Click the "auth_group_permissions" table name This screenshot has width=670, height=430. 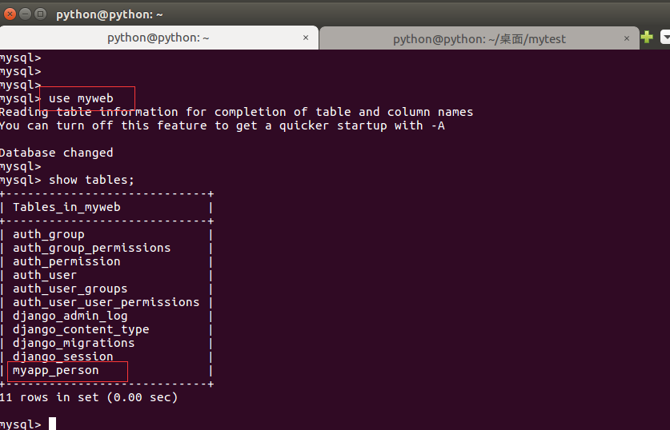click(x=91, y=248)
